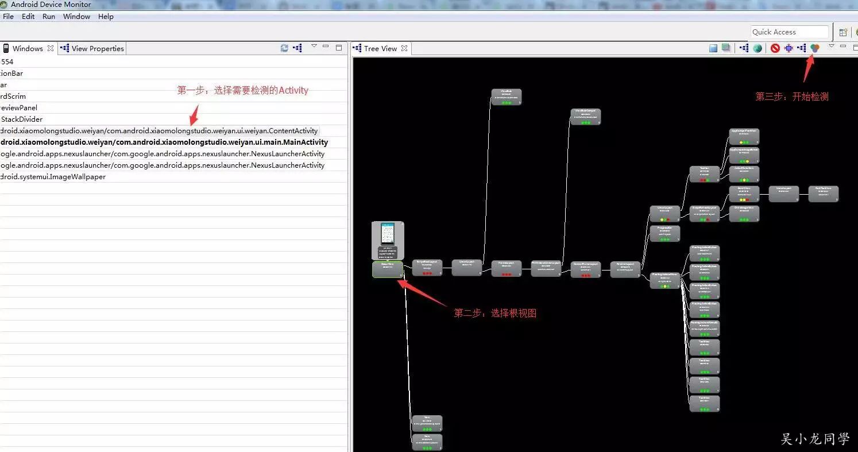
Task: Select the green-outlined root DecorView node
Action: pos(388,269)
